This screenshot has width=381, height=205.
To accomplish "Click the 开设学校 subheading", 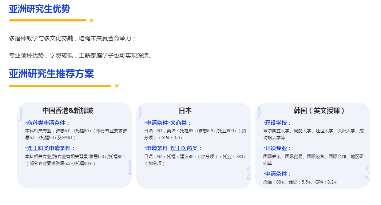I will [x=277, y=123].
